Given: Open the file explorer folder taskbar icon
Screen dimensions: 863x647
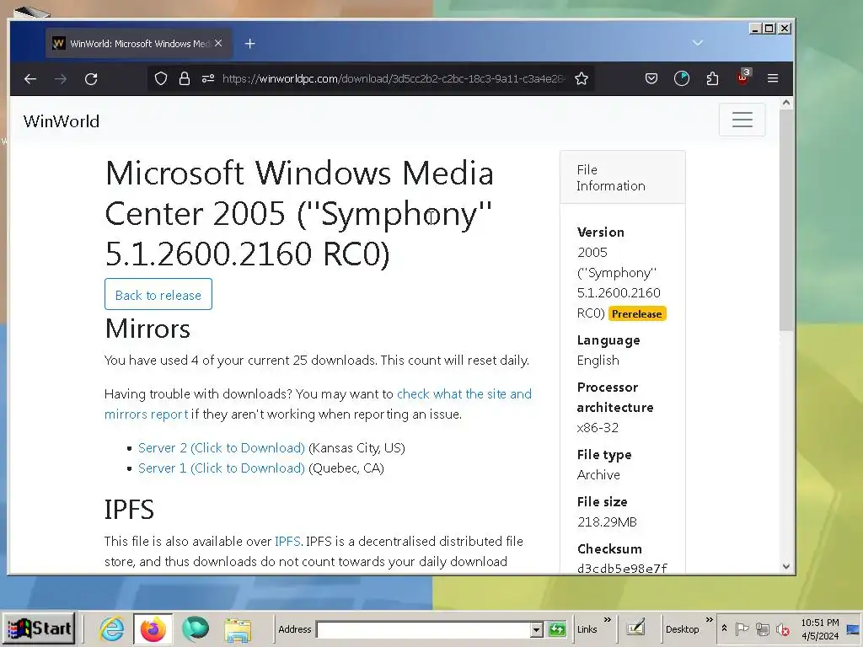Looking at the screenshot, I should [238, 629].
